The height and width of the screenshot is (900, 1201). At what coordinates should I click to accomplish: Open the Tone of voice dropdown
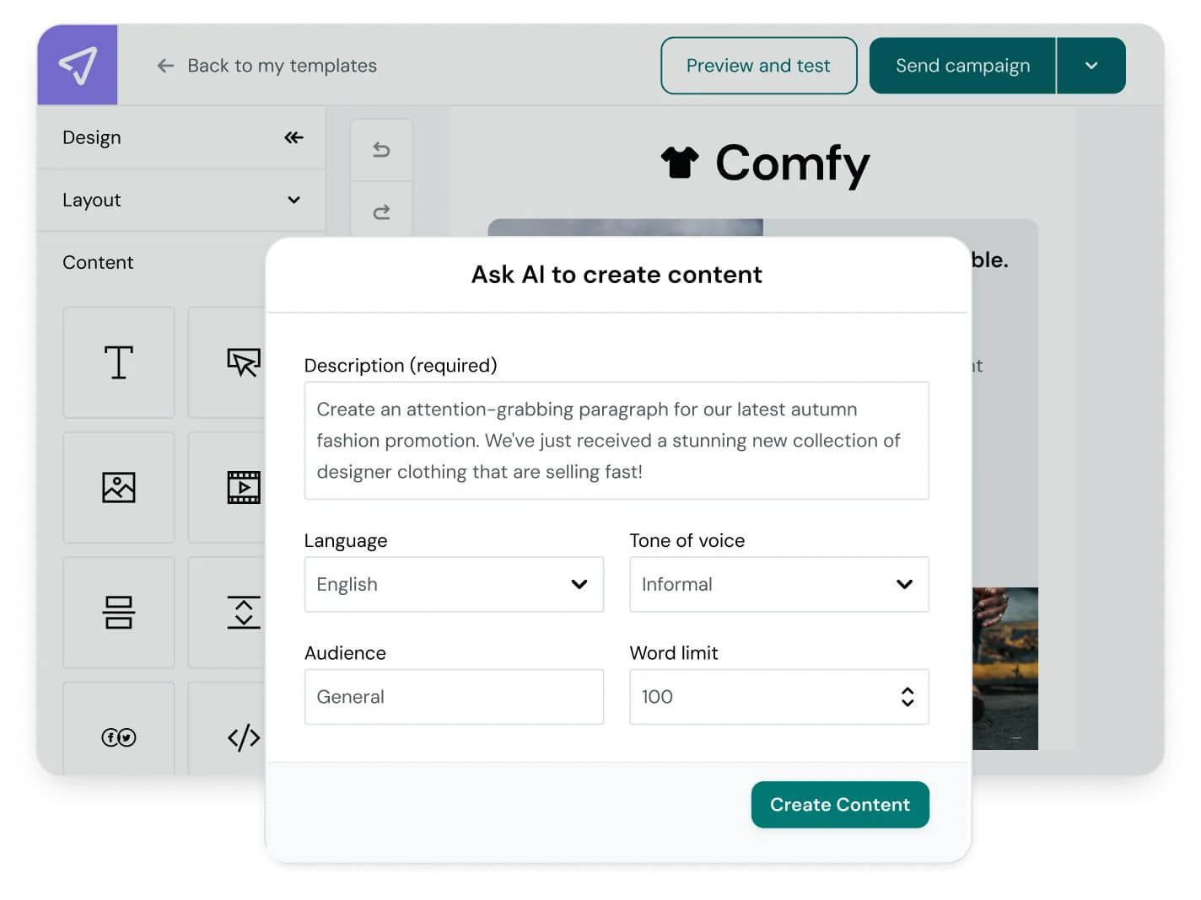coord(778,584)
